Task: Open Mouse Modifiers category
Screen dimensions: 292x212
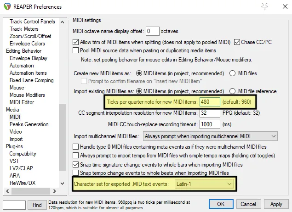Action: pyautogui.click(x=27, y=95)
